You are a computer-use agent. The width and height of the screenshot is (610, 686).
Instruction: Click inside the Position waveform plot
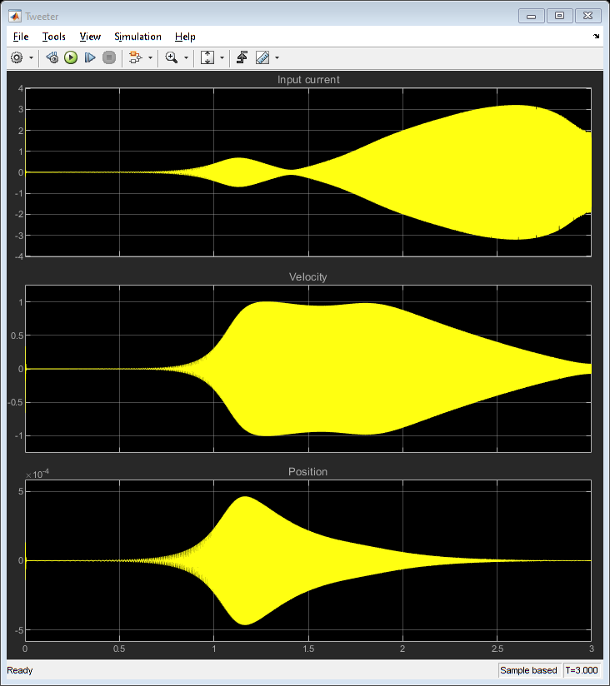[x=308, y=560]
